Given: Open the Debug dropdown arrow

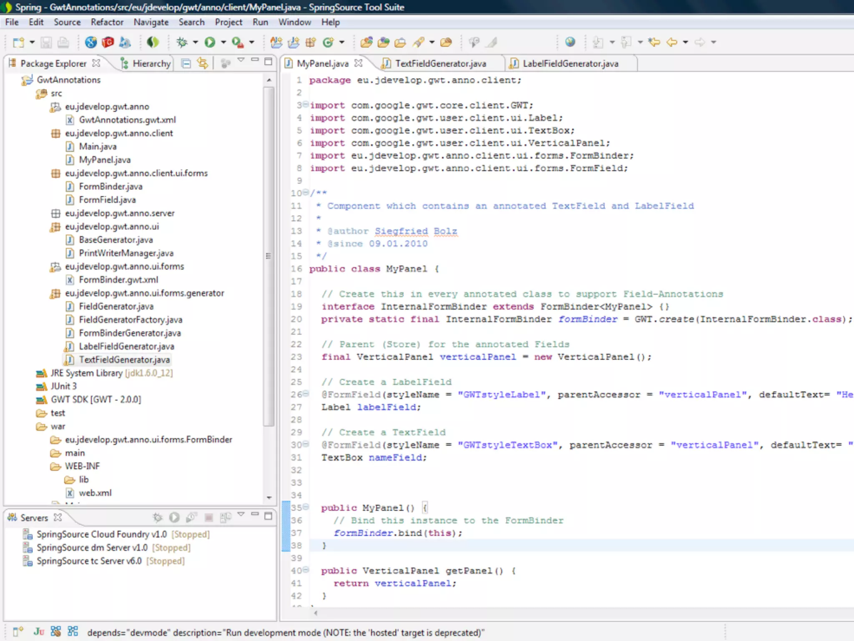Looking at the screenshot, I should click(195, 42).
